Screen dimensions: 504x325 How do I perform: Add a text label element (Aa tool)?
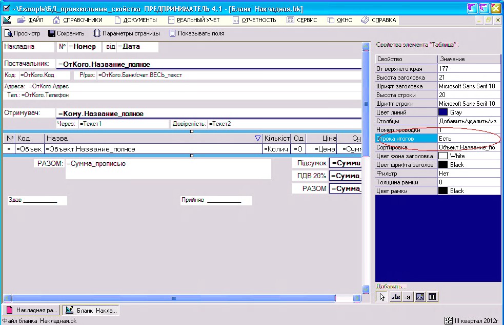[x=395, y=297]
